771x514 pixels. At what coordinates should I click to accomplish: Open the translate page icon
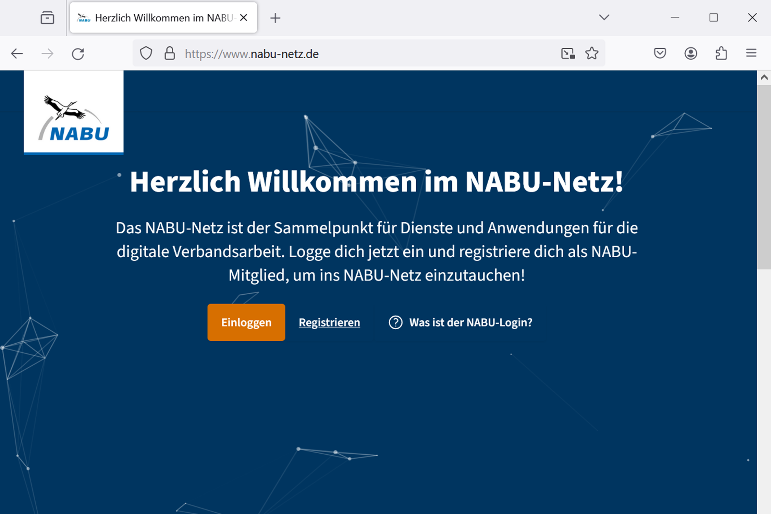[x=568, y=53]
